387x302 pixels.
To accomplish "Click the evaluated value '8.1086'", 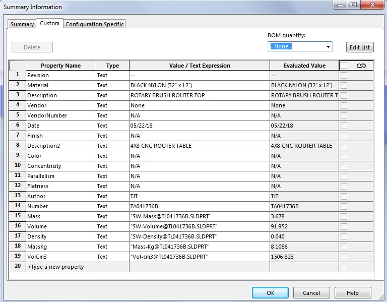I will coord(304,247).
